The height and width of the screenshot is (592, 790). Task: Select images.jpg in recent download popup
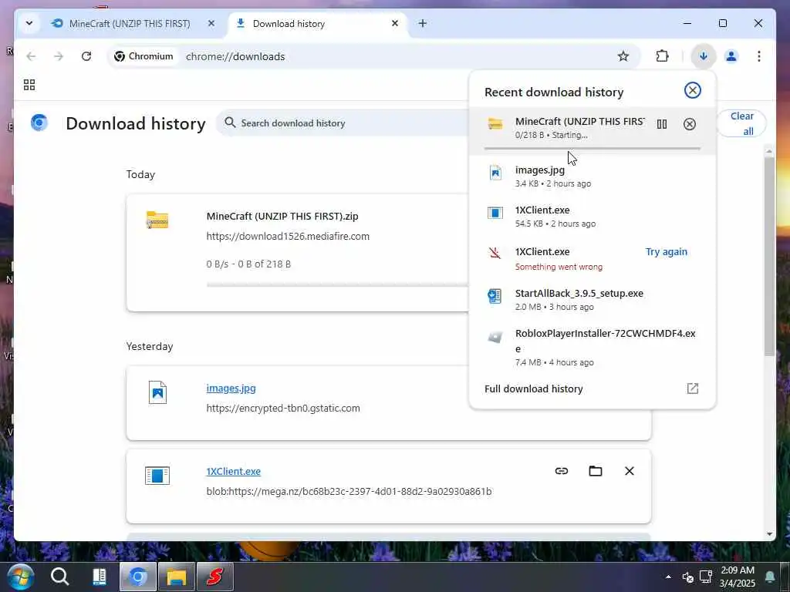[592, 177]
